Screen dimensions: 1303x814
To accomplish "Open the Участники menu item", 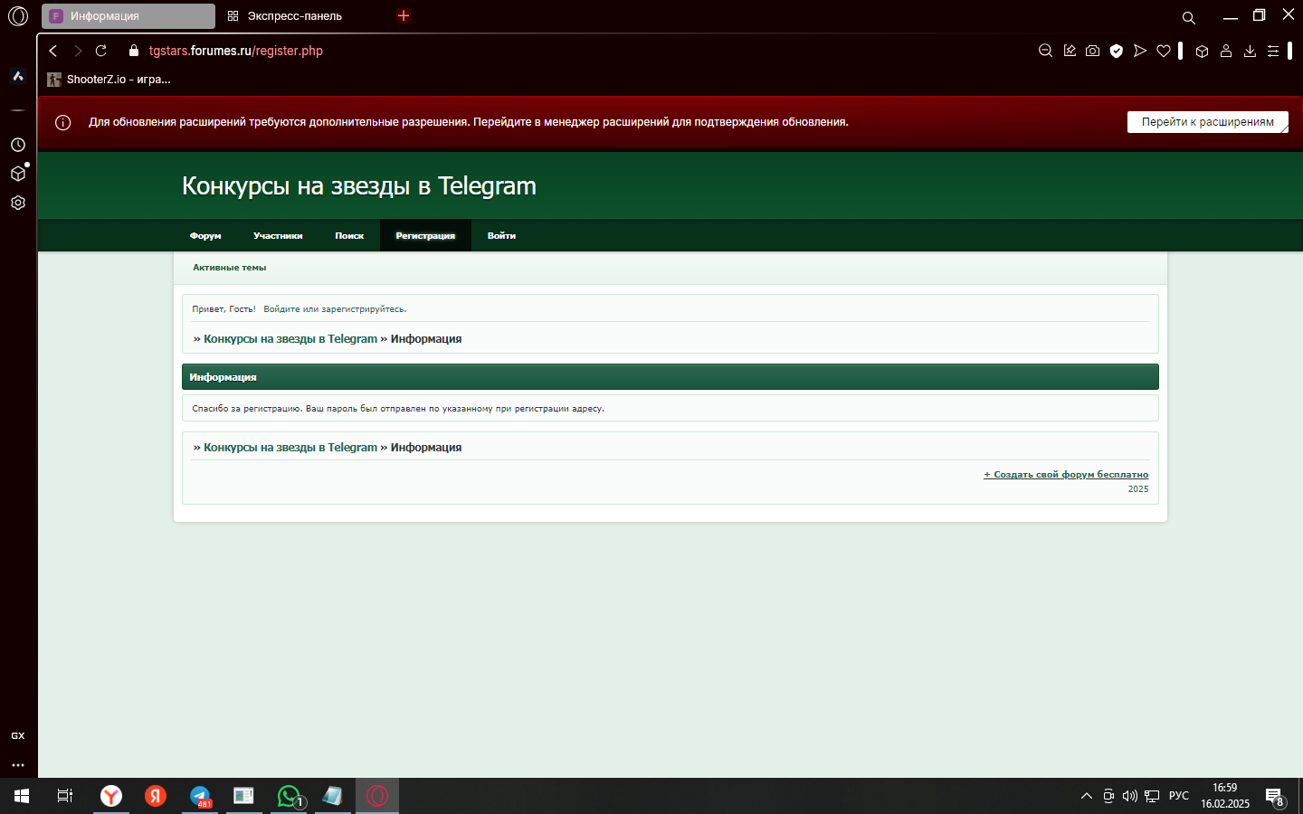I will (x=278, y=235).
